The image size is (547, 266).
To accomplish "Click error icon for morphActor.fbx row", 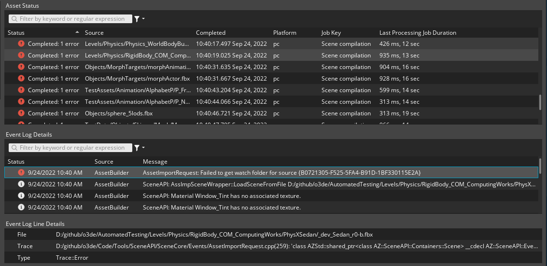I will click(21, 78).
